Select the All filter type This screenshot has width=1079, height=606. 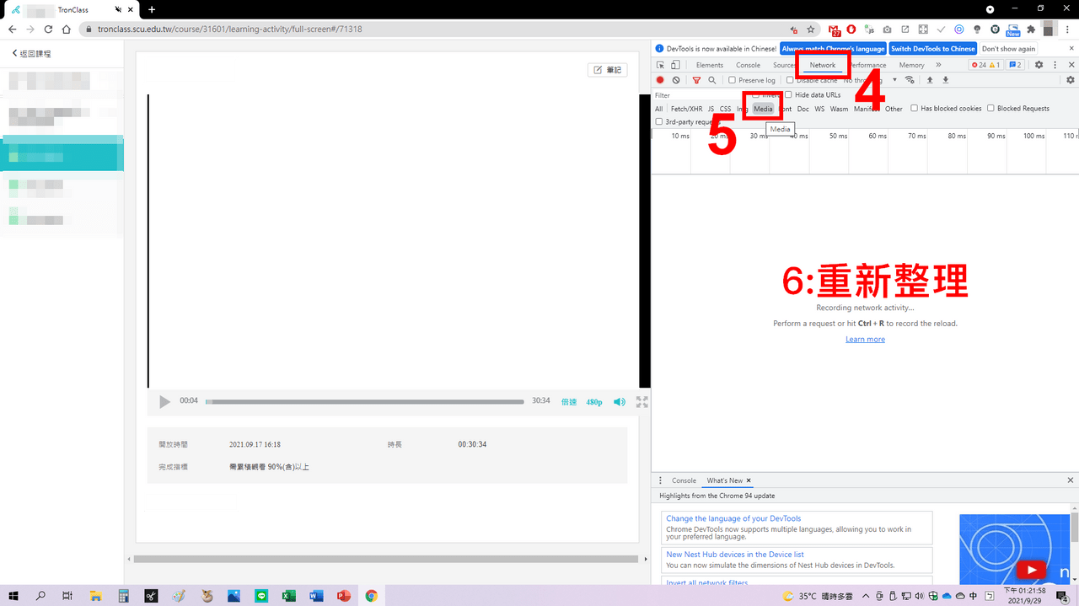[659, 109]
